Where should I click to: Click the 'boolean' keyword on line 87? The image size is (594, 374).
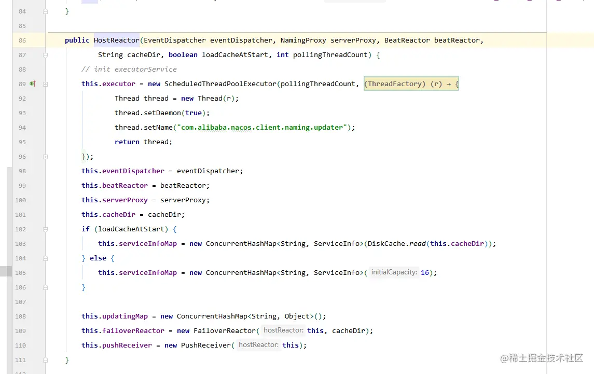click(183, 54)
